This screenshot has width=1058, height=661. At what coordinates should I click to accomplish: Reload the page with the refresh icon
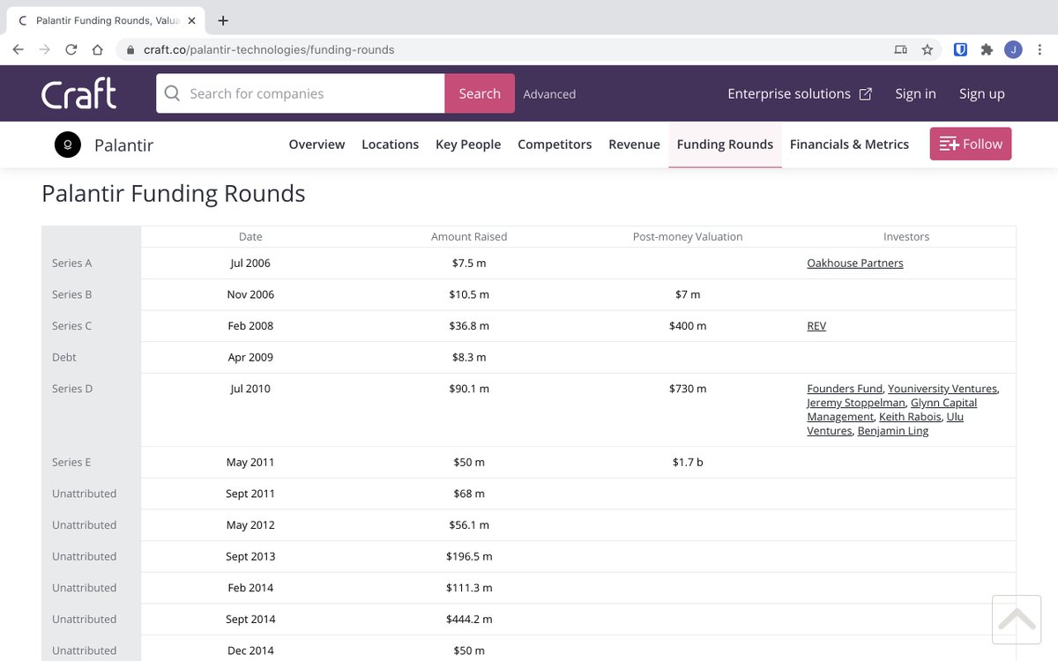click(71, 50)
